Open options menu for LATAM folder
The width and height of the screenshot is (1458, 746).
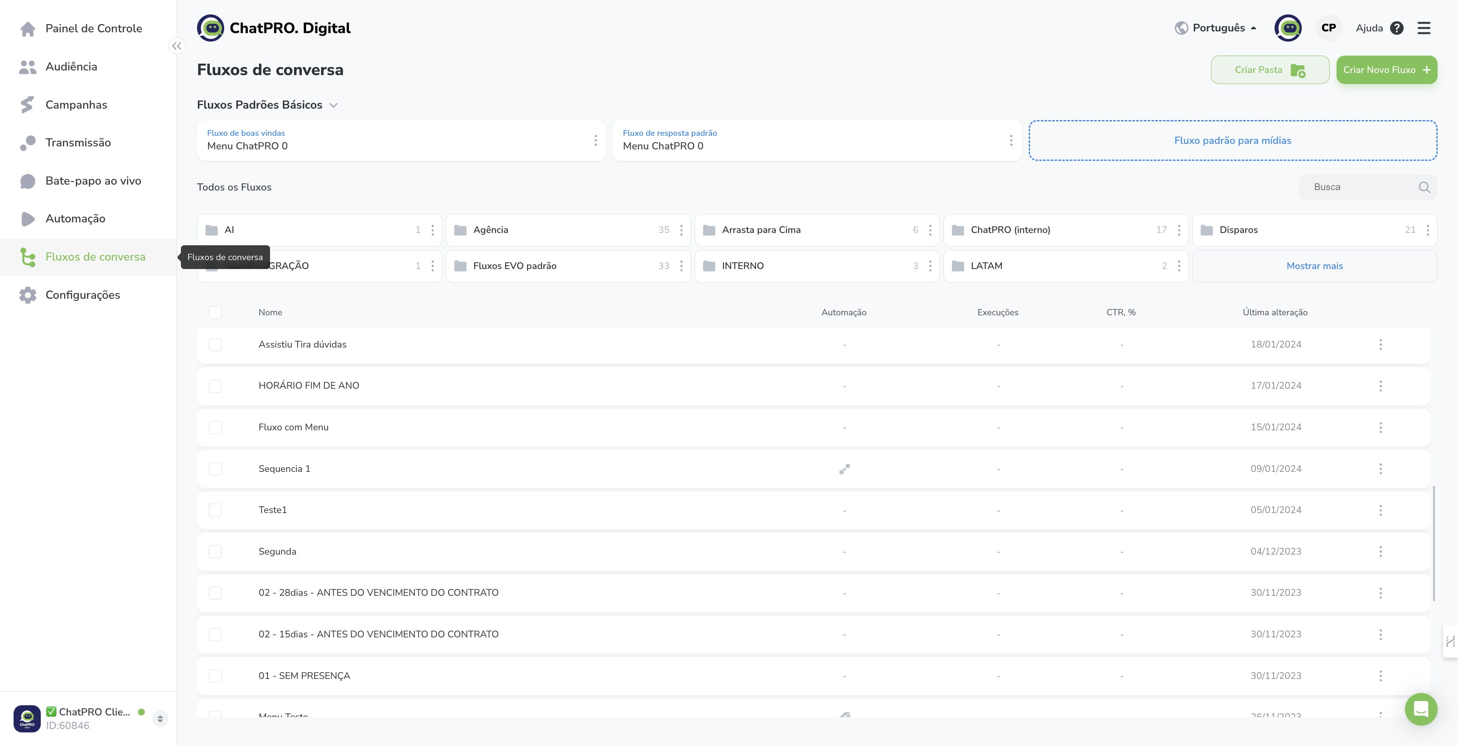tap(1179, 266)
